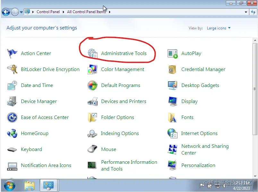Click the Folder Options link text
This screenshot has width=258, height=192.
[x=117, y=117]
